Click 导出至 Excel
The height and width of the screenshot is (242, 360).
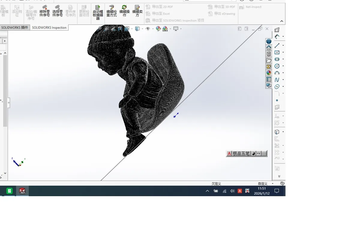(x=158, y=13)
